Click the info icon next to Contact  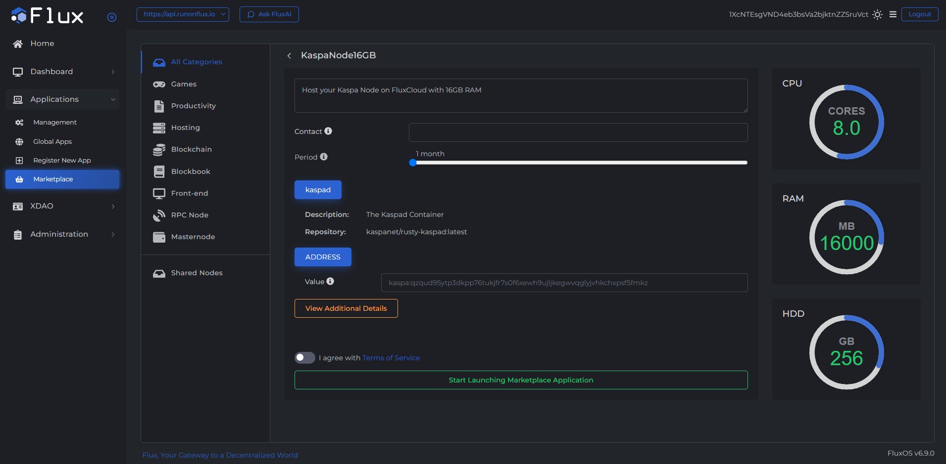[328, 131]
